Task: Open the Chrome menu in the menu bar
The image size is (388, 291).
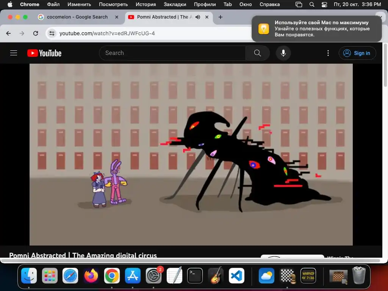Action: click(30, 4)
